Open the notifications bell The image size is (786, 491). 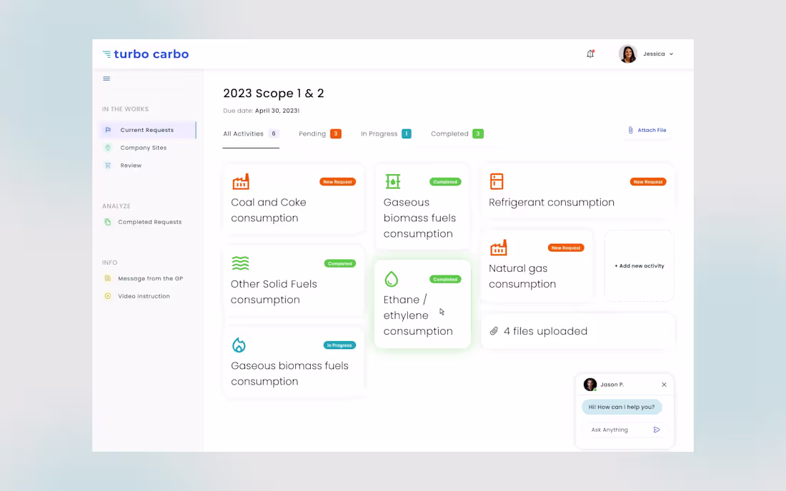[590, 54]
